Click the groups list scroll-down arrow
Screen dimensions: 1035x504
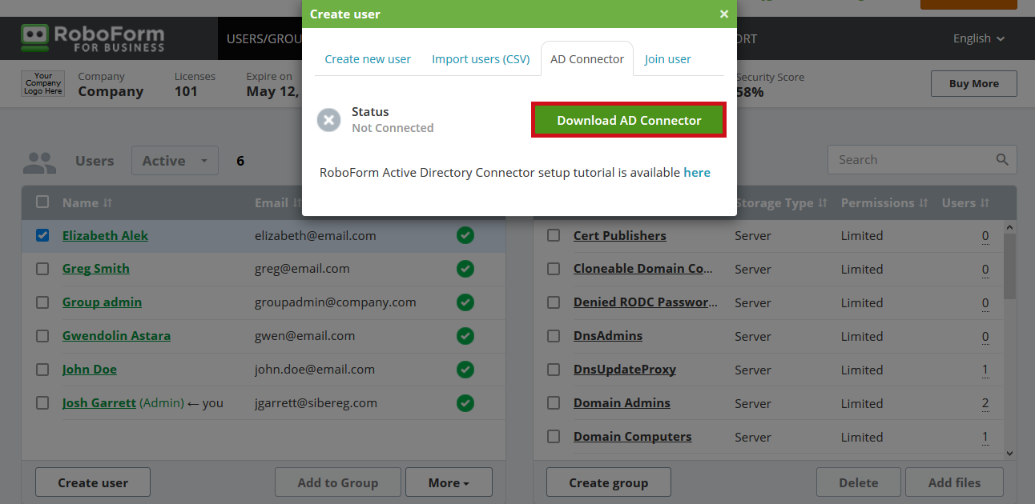pyautogui.click(x=1009, y=454)
